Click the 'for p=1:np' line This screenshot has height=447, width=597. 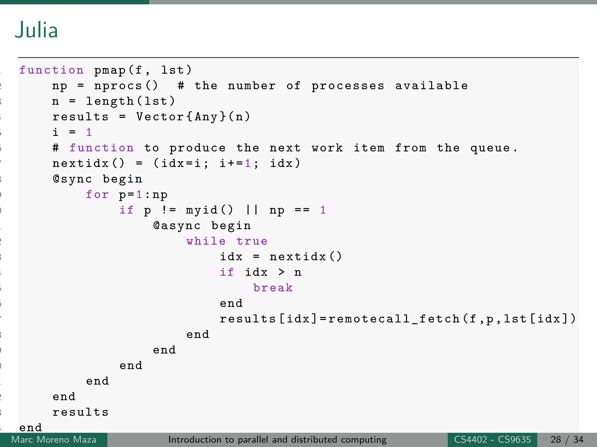(127, 194)
